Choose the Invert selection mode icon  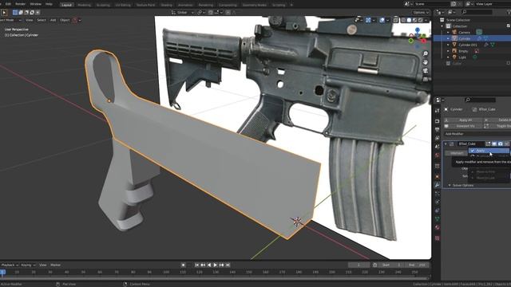point(32,13)
